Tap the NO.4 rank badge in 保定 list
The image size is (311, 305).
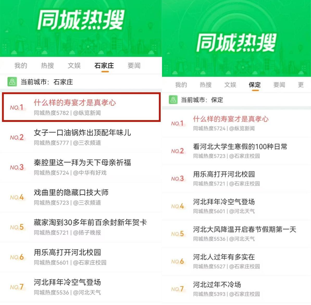[178, 206]
